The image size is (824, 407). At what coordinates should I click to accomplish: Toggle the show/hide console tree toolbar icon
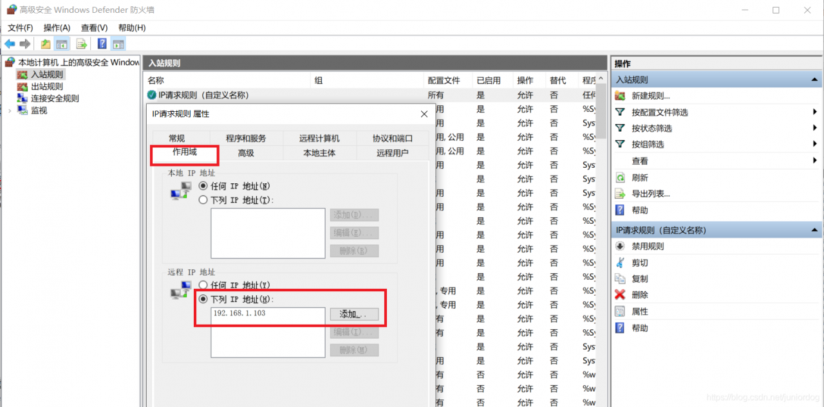click(x=62, y=44)
